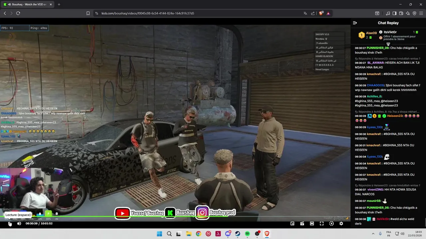Open File Explorer from the taskbar
Image resolution: width=426 pixels, height=239 pixels.
188,234
